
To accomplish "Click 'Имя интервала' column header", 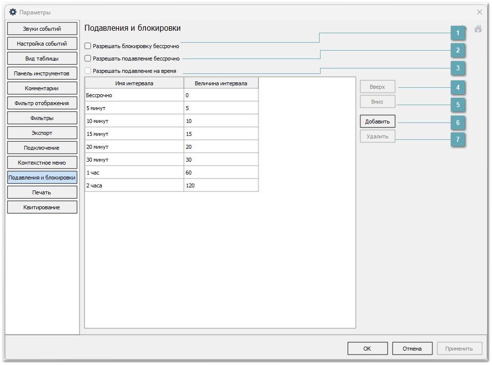I will 134,83.
